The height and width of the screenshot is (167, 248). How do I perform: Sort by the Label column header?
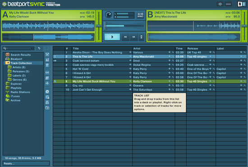(231, 48)
